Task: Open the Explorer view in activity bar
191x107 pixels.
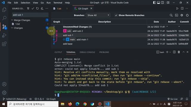Action: [4, 10]
